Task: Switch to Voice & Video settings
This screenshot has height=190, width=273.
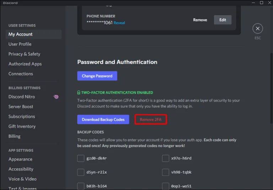Action: click(x=22, y=179)
